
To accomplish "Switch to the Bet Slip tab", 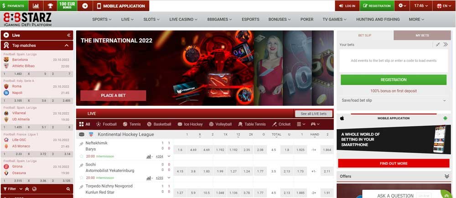I will point(365,35).
